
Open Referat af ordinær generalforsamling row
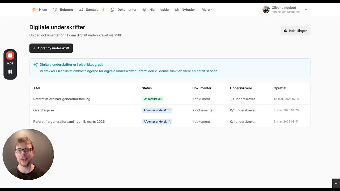62,99
